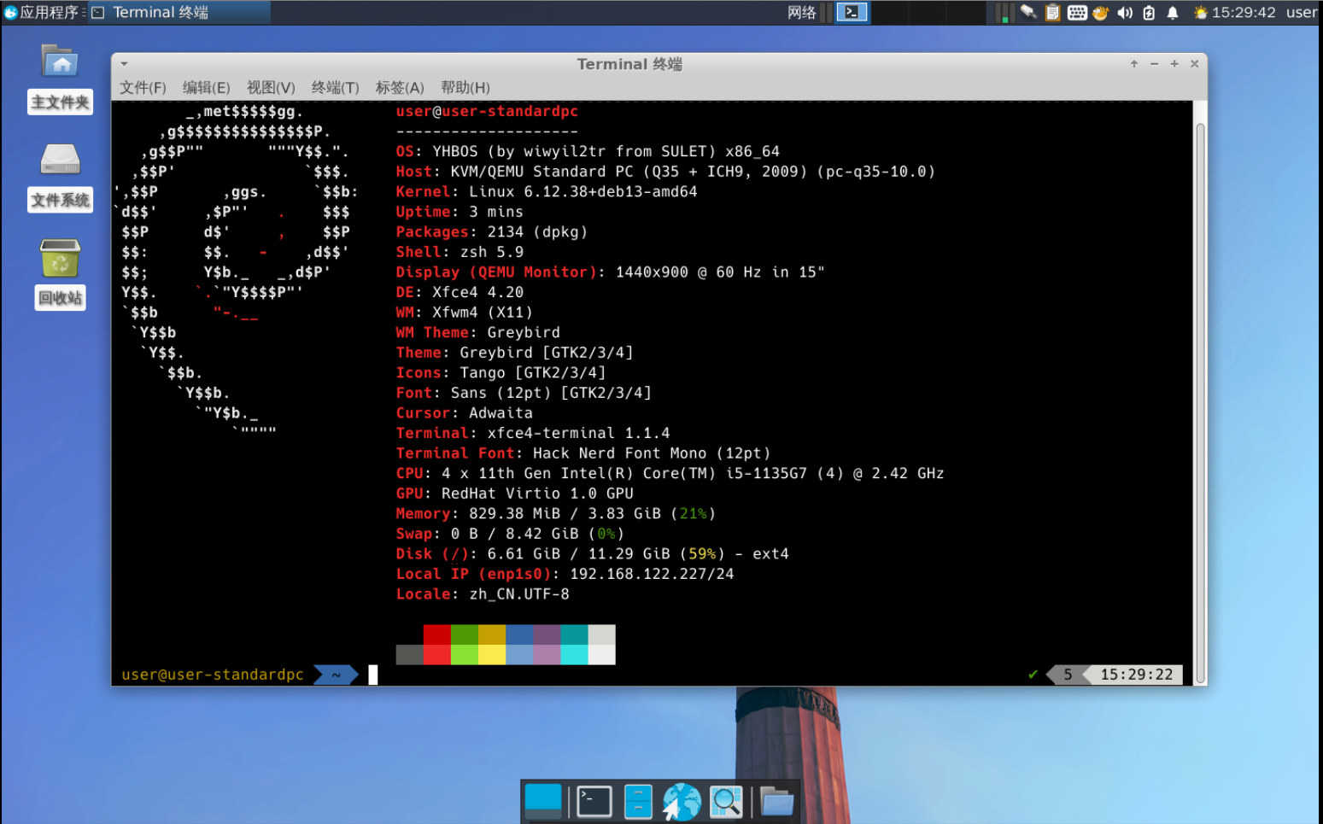Click the roll-up arrow button in the terminal title bar

[x=1134, y=64]
